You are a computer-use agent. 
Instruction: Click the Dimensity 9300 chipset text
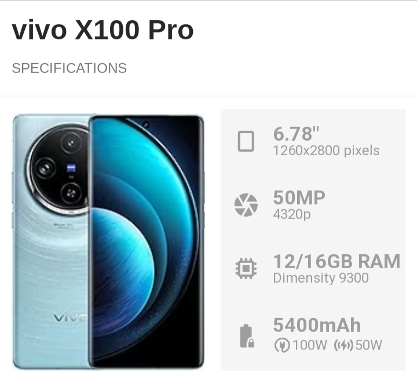click(x=321, y=278)
